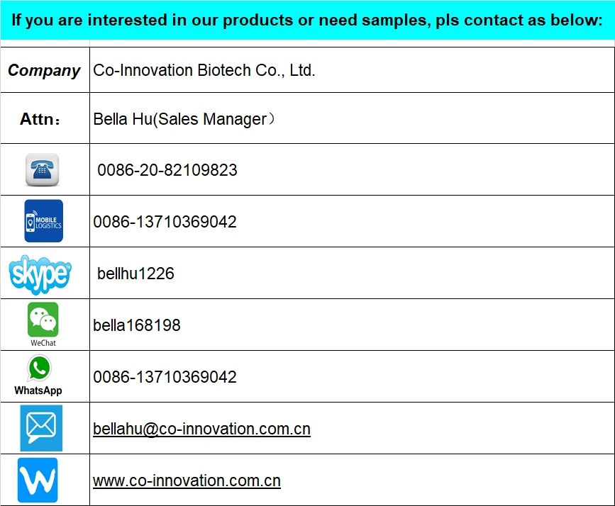Select the phone number in the WhatsApp row
This screenshot has width=615, height=506.
pyautogui.click(x=165, y=377)
